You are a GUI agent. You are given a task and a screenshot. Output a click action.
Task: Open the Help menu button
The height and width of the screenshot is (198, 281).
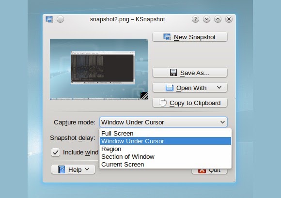73,169
